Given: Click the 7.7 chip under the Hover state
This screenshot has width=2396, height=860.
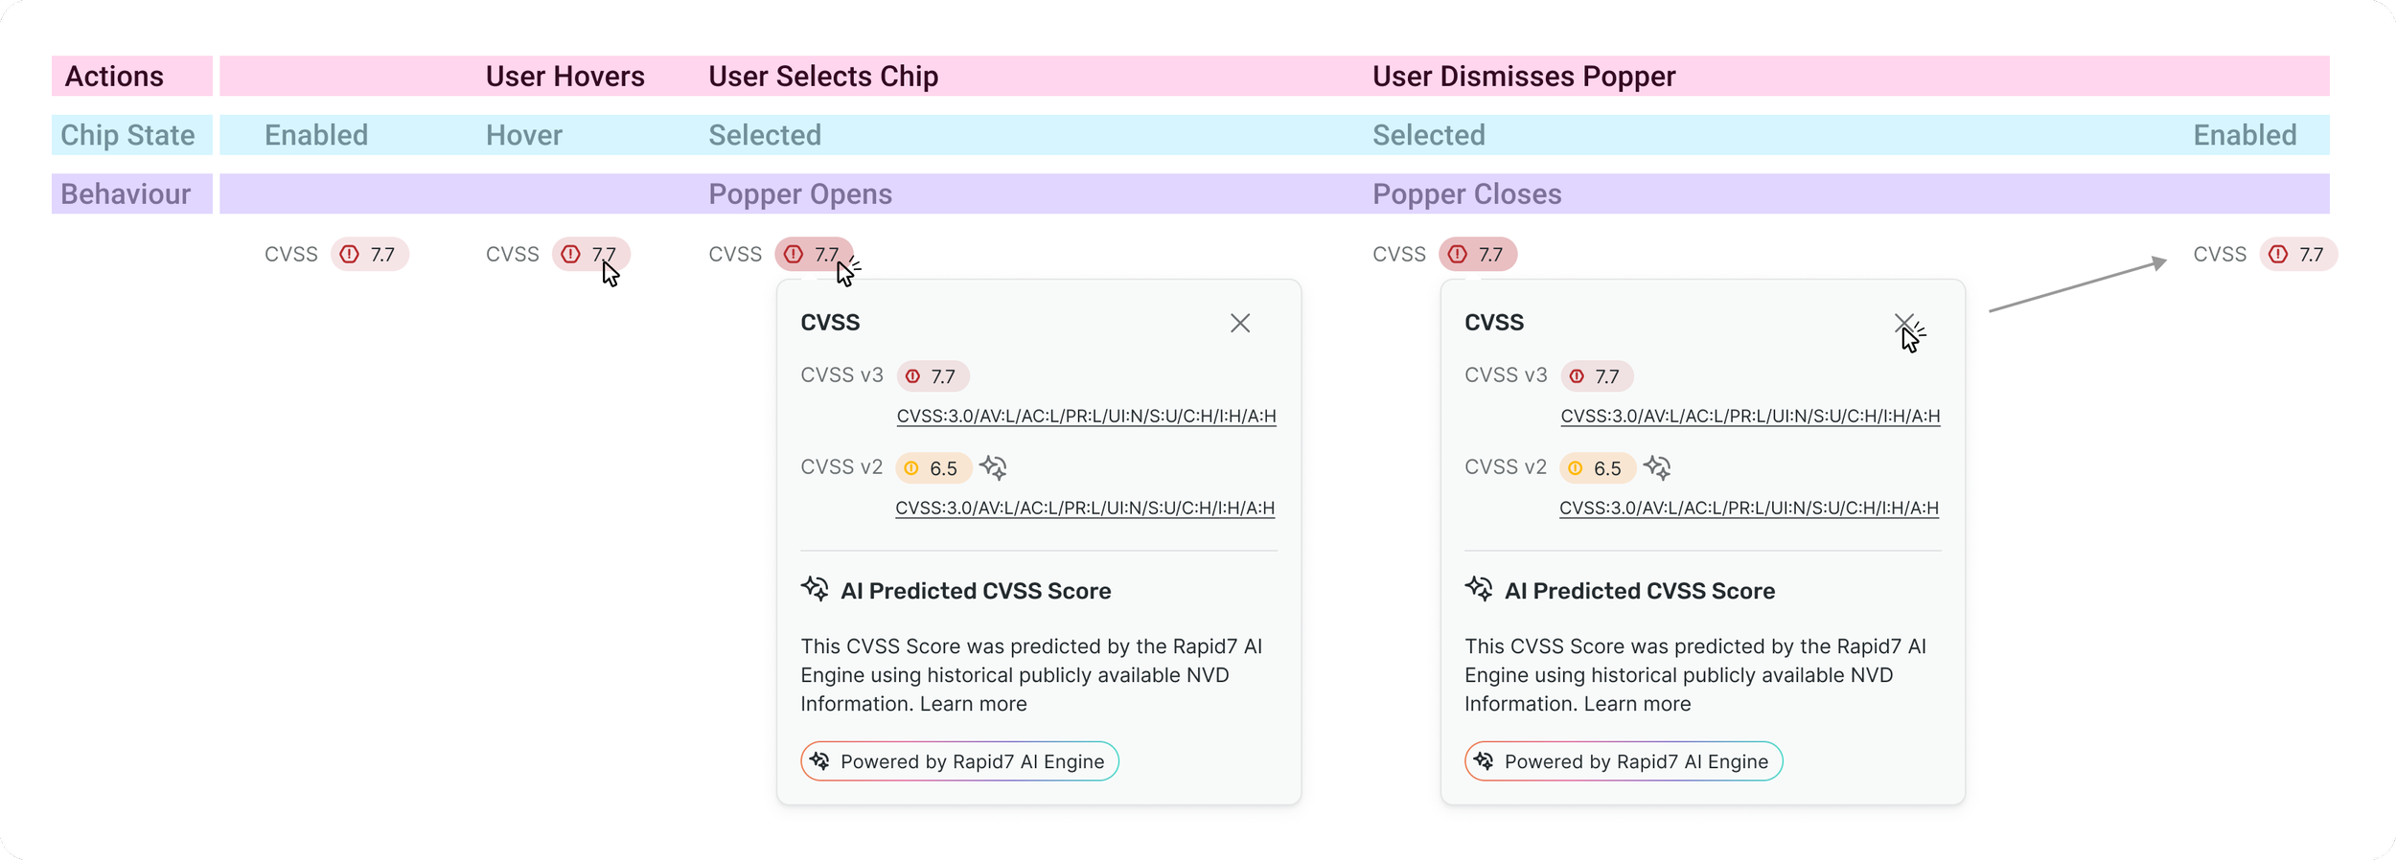Looking at the screenshot, I should (590, 255).
